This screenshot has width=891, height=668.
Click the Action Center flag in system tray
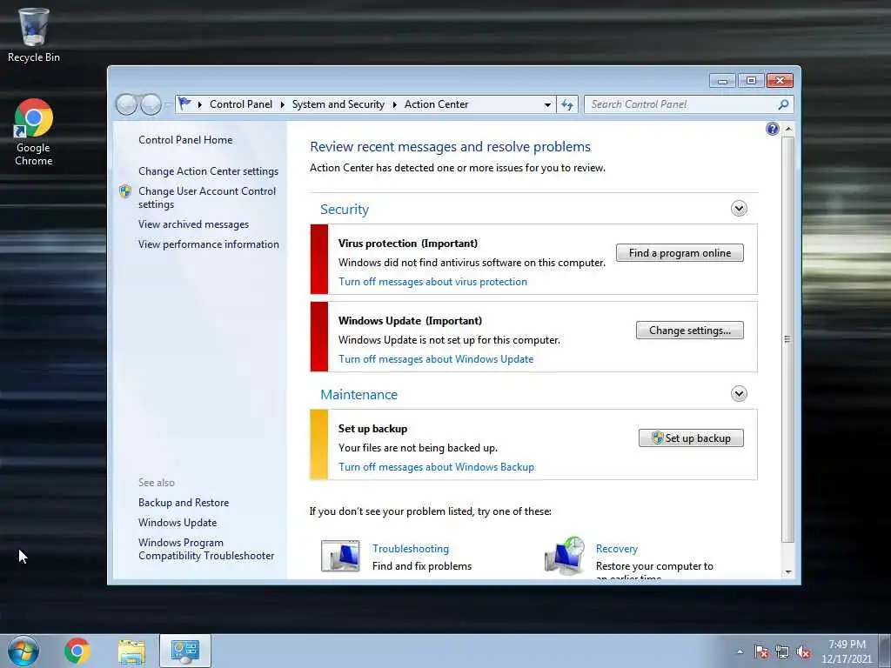761,652
